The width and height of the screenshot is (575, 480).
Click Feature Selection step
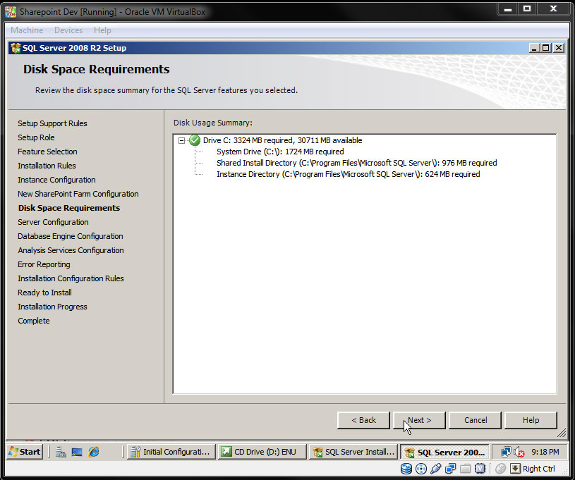(47, 152)
